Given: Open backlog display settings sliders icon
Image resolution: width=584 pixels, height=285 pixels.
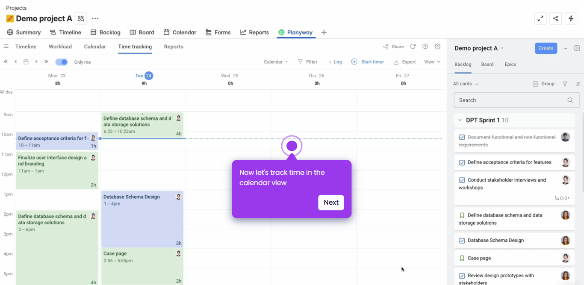Looking at the screenshot, I should click(x=578, y=84).
